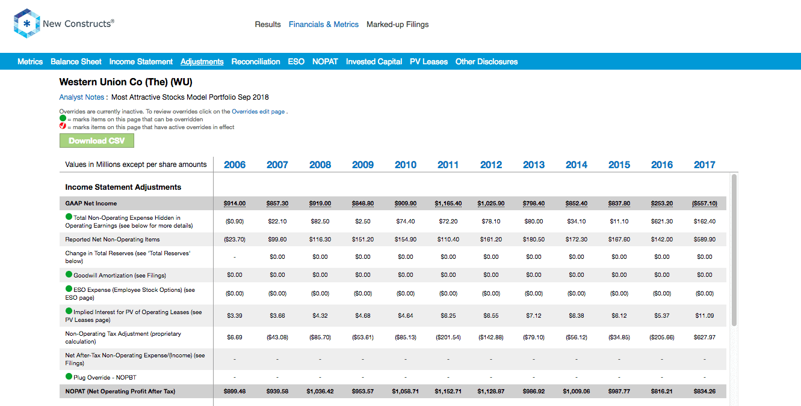Select the Adjustments tab
Viewport: 801px width, 406px height.
[x=202, y=61]
